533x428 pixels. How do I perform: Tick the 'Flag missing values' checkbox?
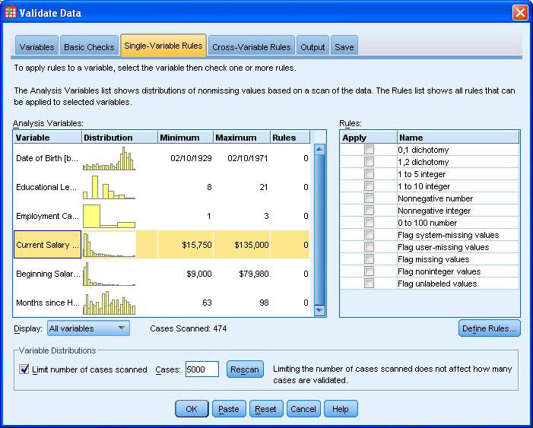[369, 259]
